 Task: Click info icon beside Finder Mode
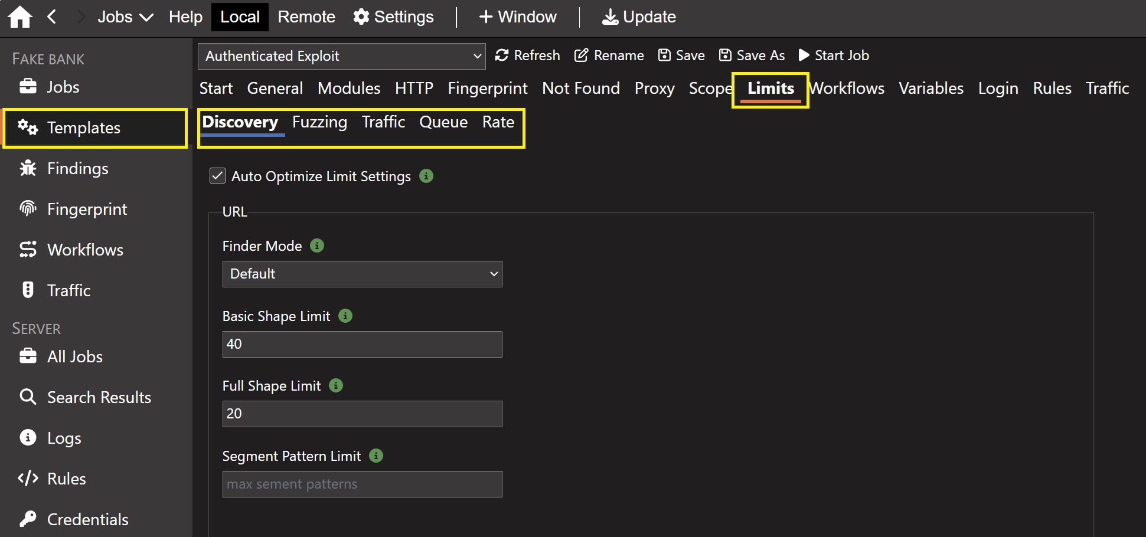click(317, 245)
